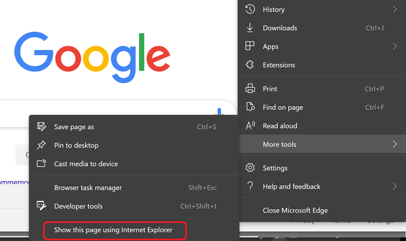Click the Google logo

pyautogui.click(x=92, y=57)
